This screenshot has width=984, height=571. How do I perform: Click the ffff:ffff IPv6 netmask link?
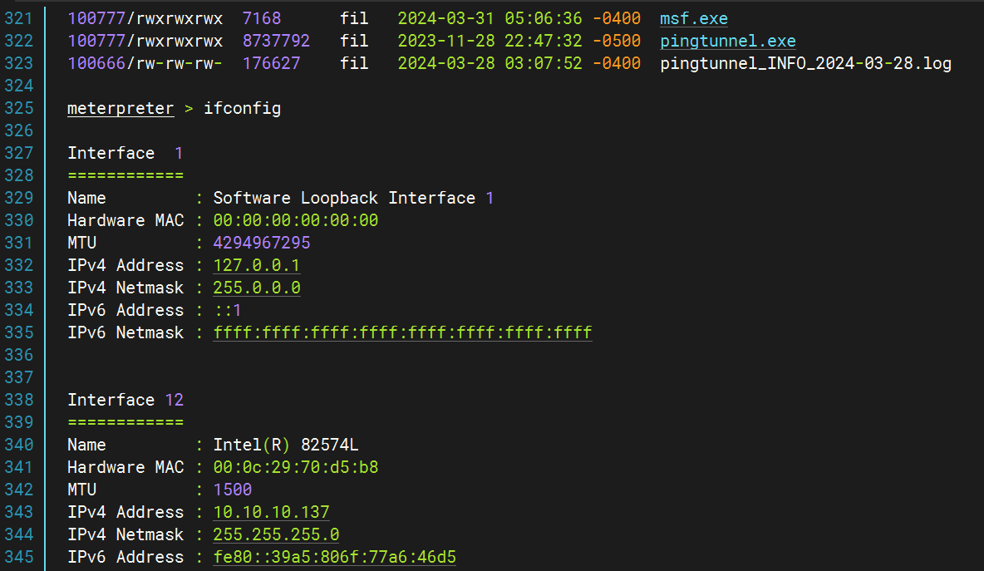402,332
